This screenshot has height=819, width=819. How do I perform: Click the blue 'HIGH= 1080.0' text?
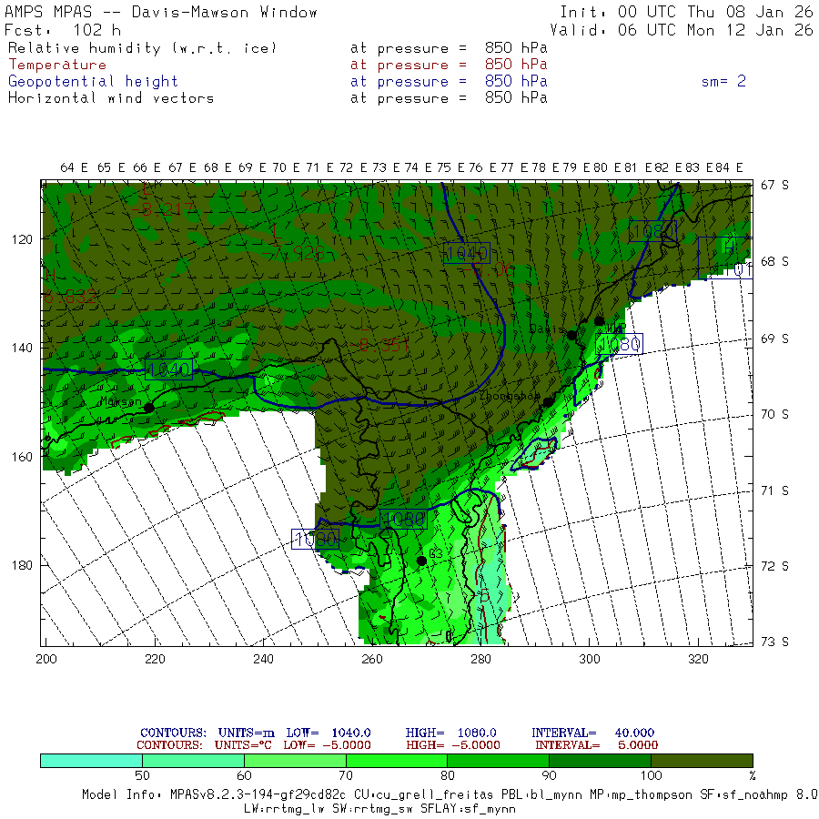click(450, 733)
